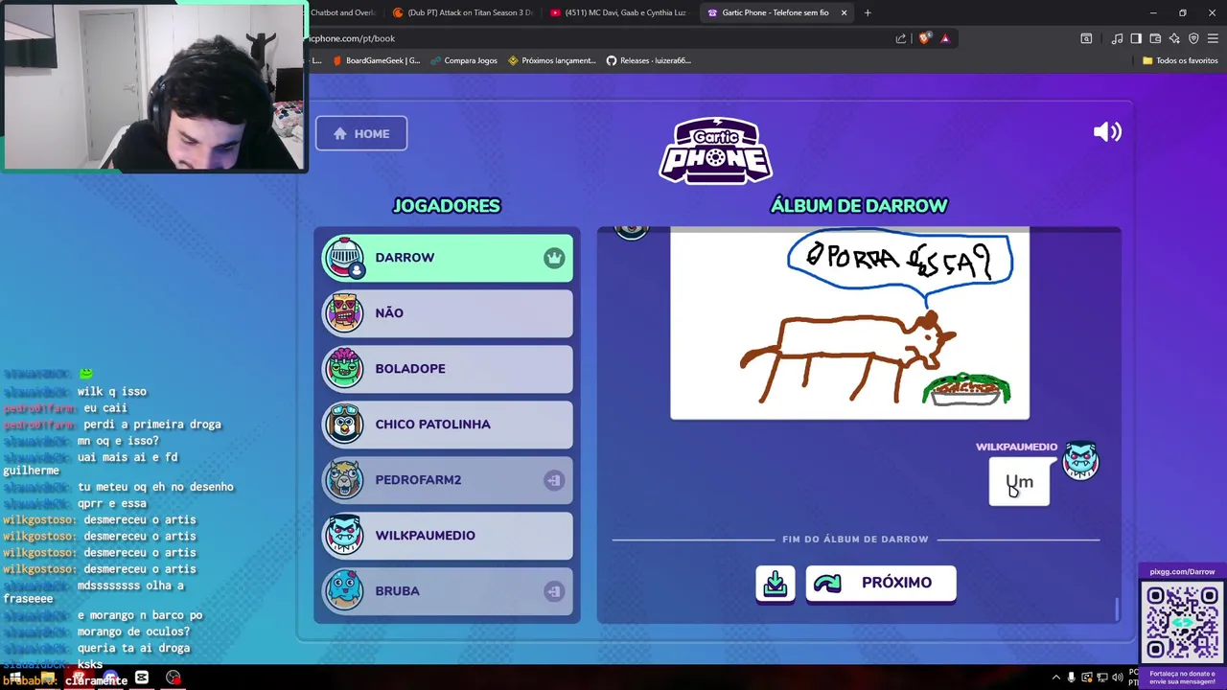Select player DARROW in the list
The width and height of the screenshot is (1227, 690).
448,258
